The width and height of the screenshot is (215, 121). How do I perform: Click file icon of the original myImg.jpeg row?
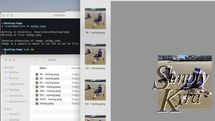pyautogui.click(x=37, y=103)
